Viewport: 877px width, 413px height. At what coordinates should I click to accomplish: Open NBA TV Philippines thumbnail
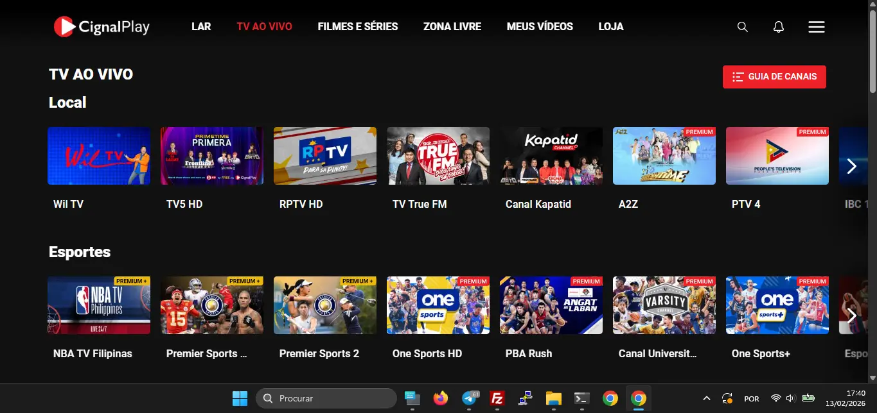pos(99,305)
